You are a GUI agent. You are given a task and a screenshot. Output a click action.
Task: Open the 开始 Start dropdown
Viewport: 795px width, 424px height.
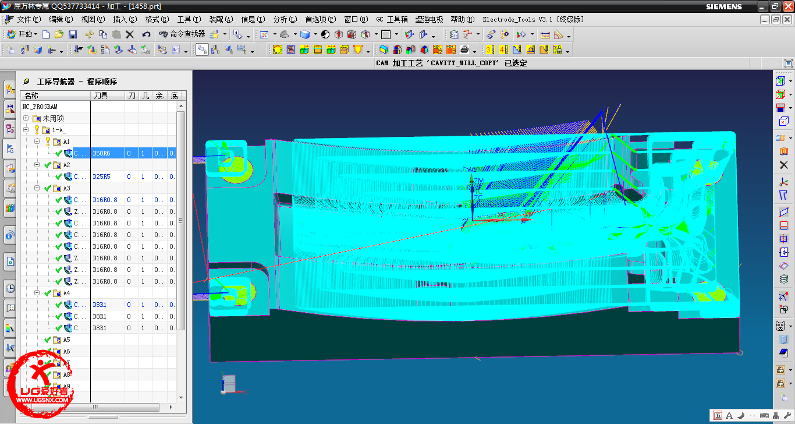(22, 34)
